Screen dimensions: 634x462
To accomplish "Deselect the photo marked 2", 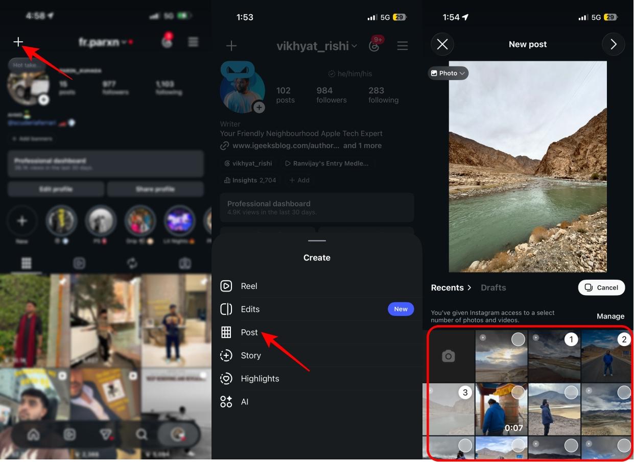I will coord(624,339).
